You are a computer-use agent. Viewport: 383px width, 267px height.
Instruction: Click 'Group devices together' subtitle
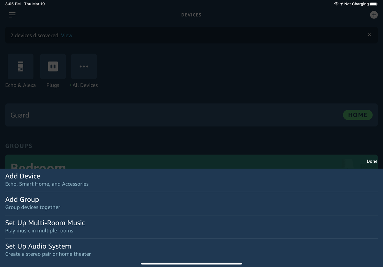click(x=33, y=207)
